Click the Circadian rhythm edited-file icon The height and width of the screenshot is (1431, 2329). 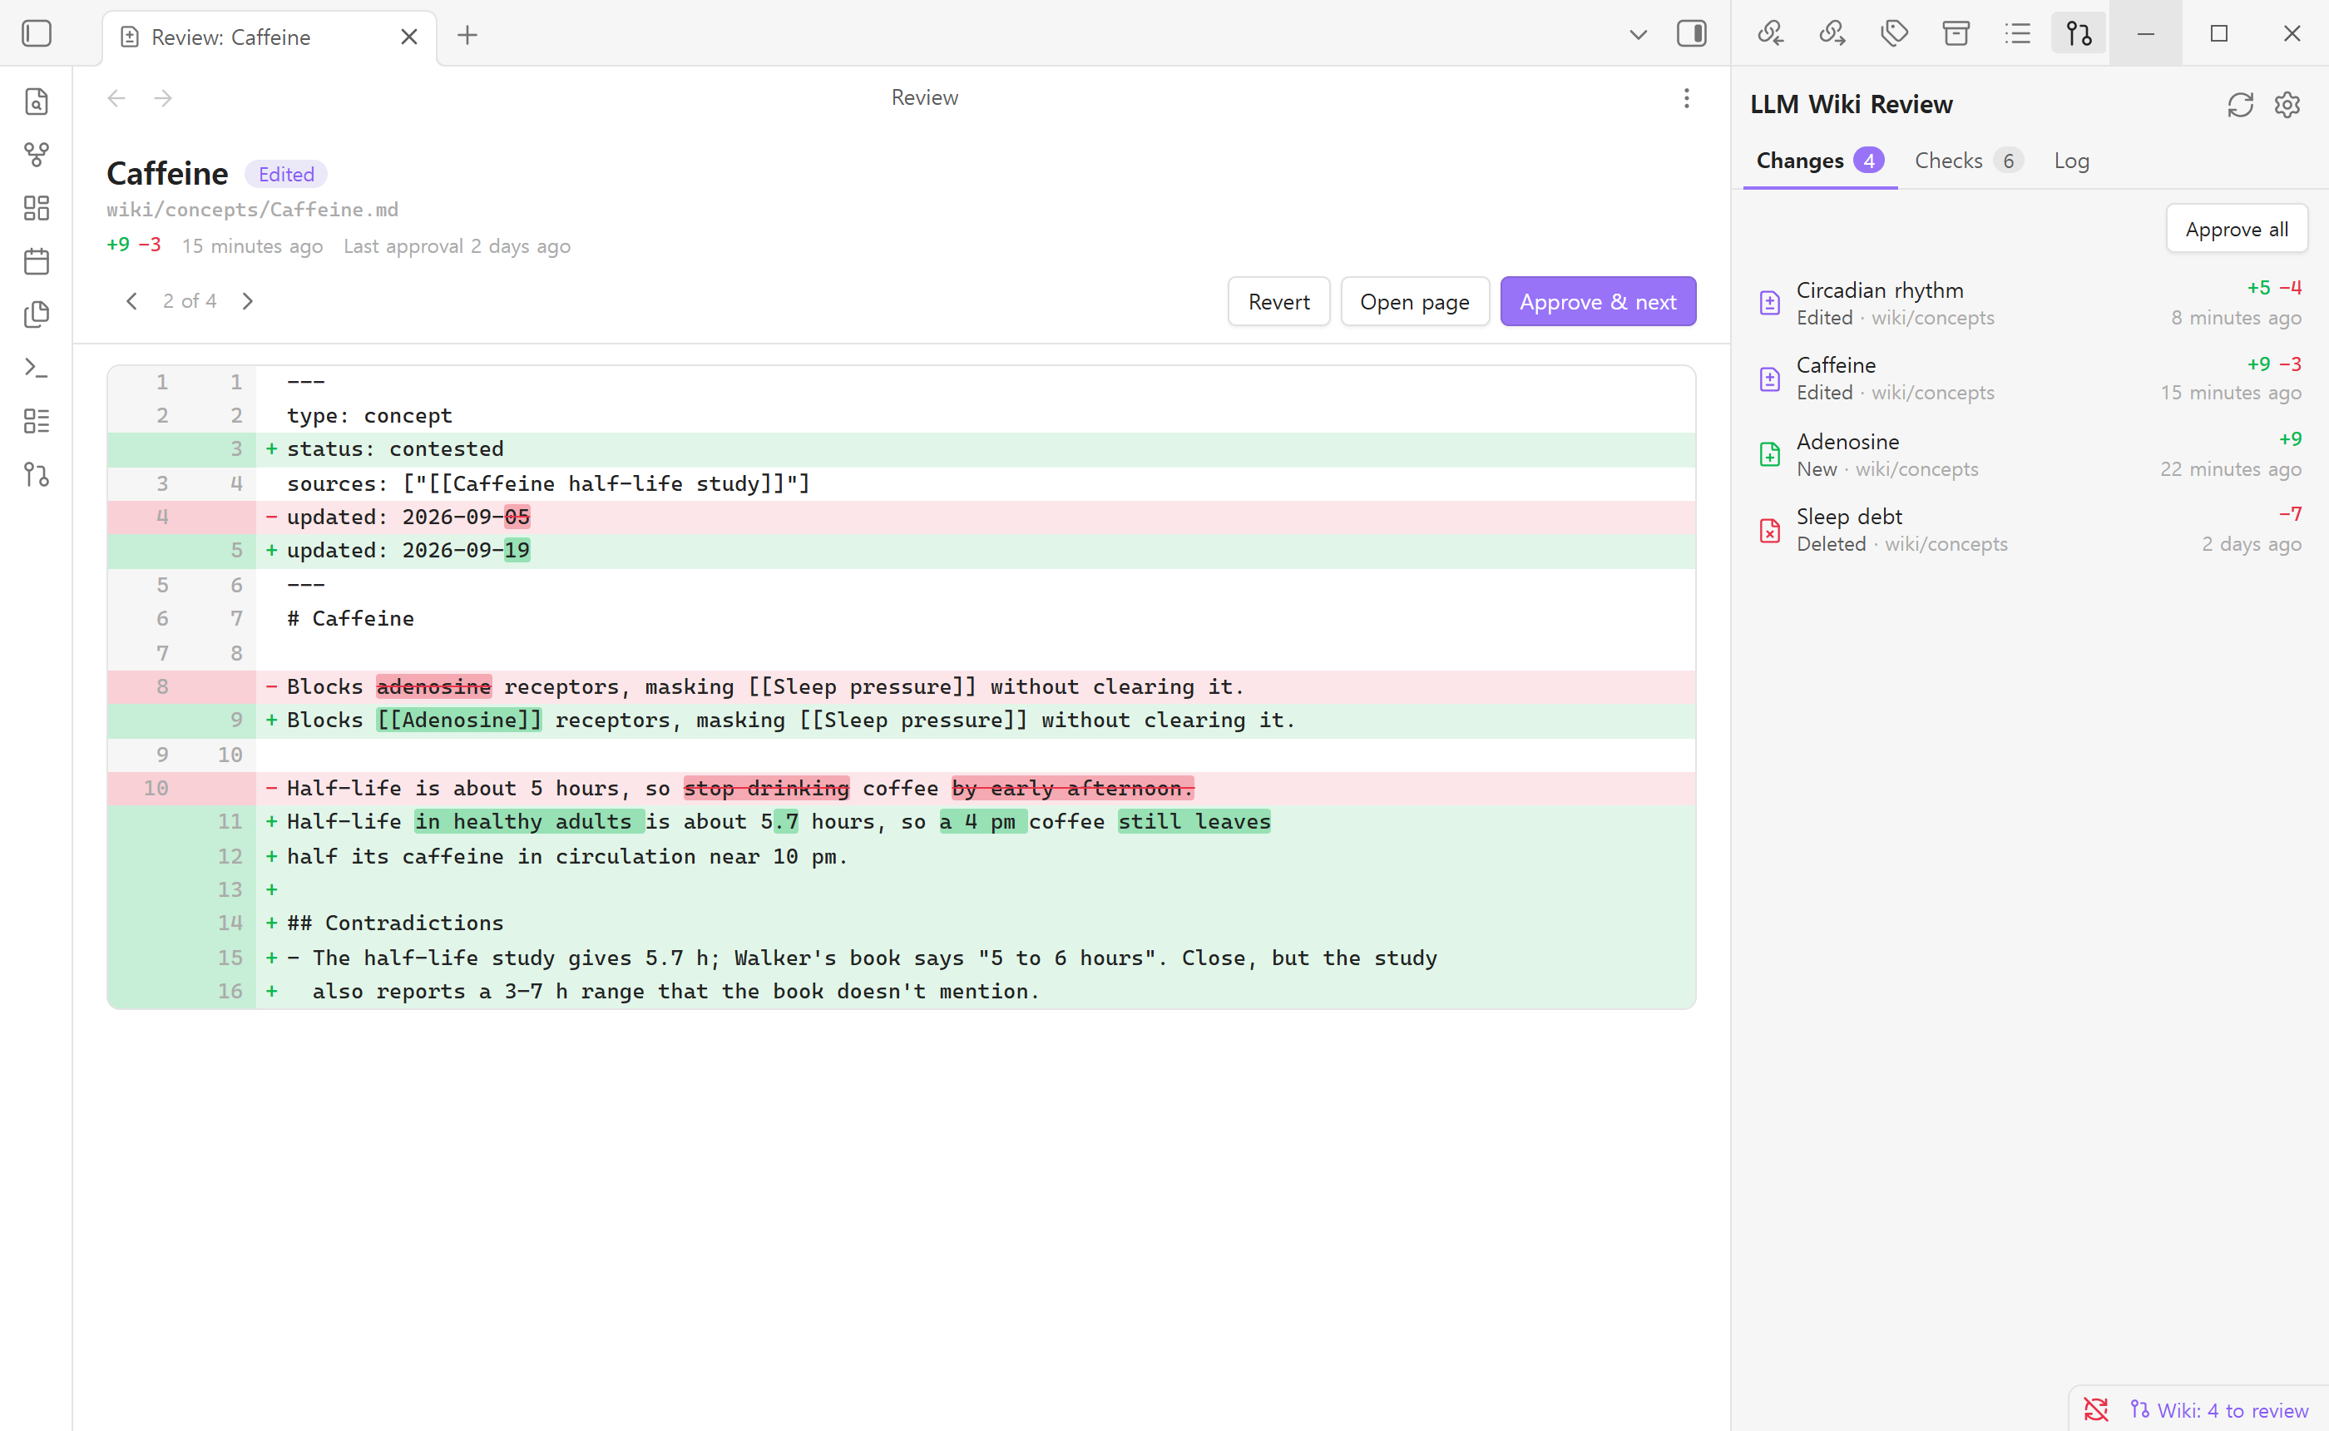pos(1769,303)
